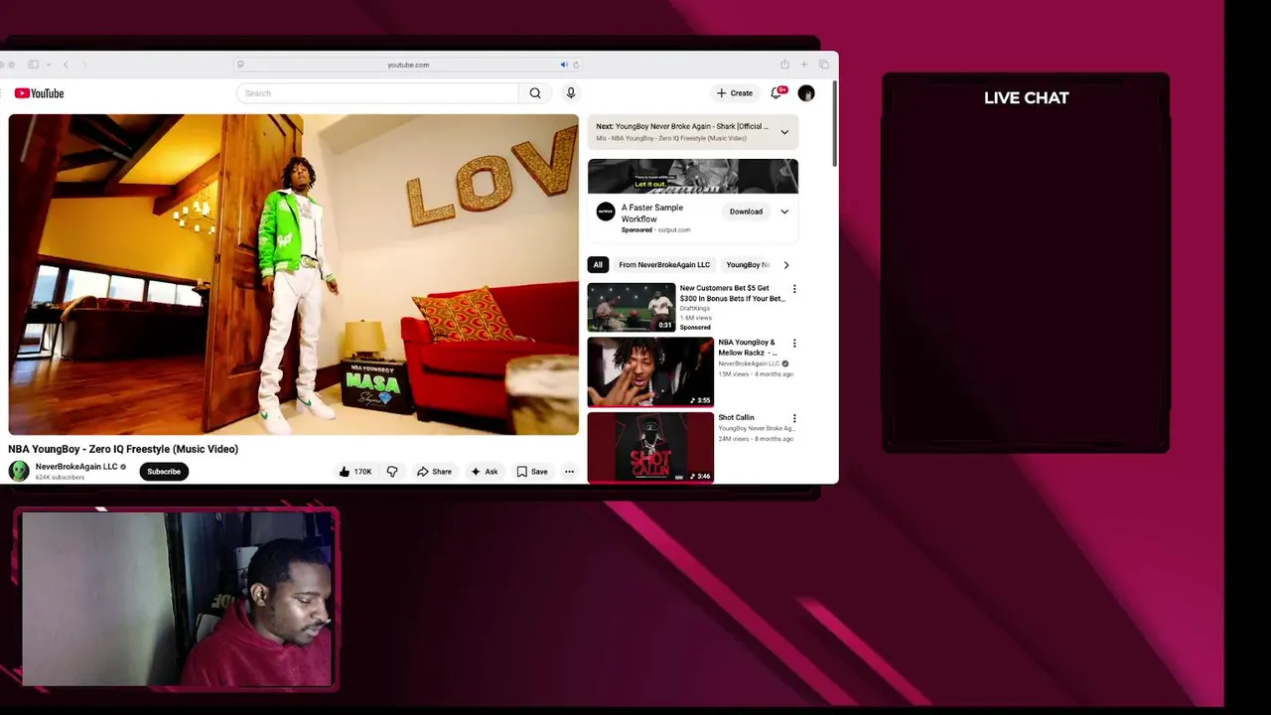Dislike the video with thumbs down

[392, 472]
